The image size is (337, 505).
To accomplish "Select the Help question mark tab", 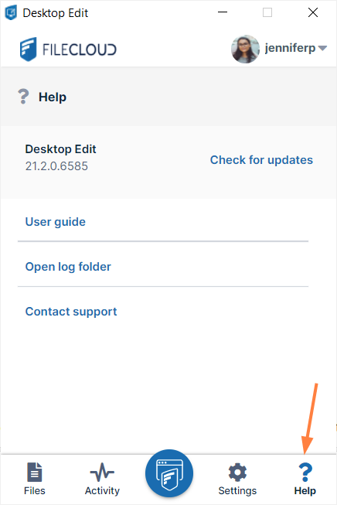I will coord(305,473).
